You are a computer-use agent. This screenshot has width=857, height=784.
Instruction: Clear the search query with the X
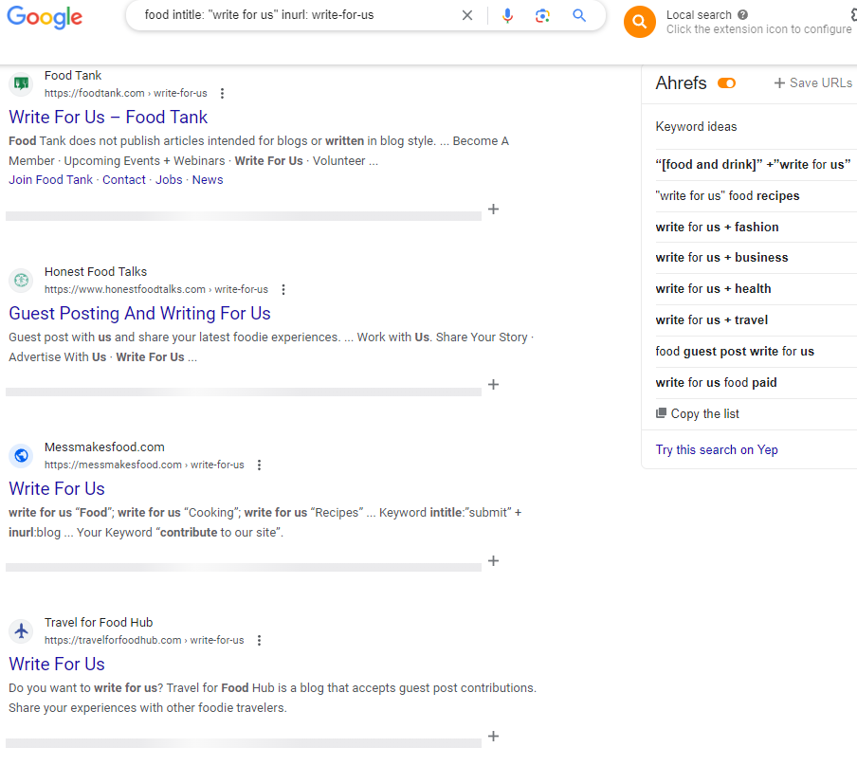(x=467, y=15)
